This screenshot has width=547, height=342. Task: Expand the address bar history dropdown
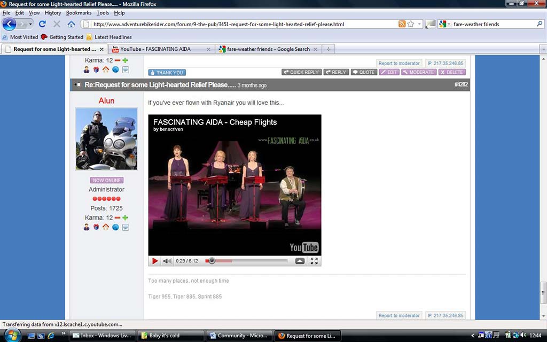(x=420, y=24)
